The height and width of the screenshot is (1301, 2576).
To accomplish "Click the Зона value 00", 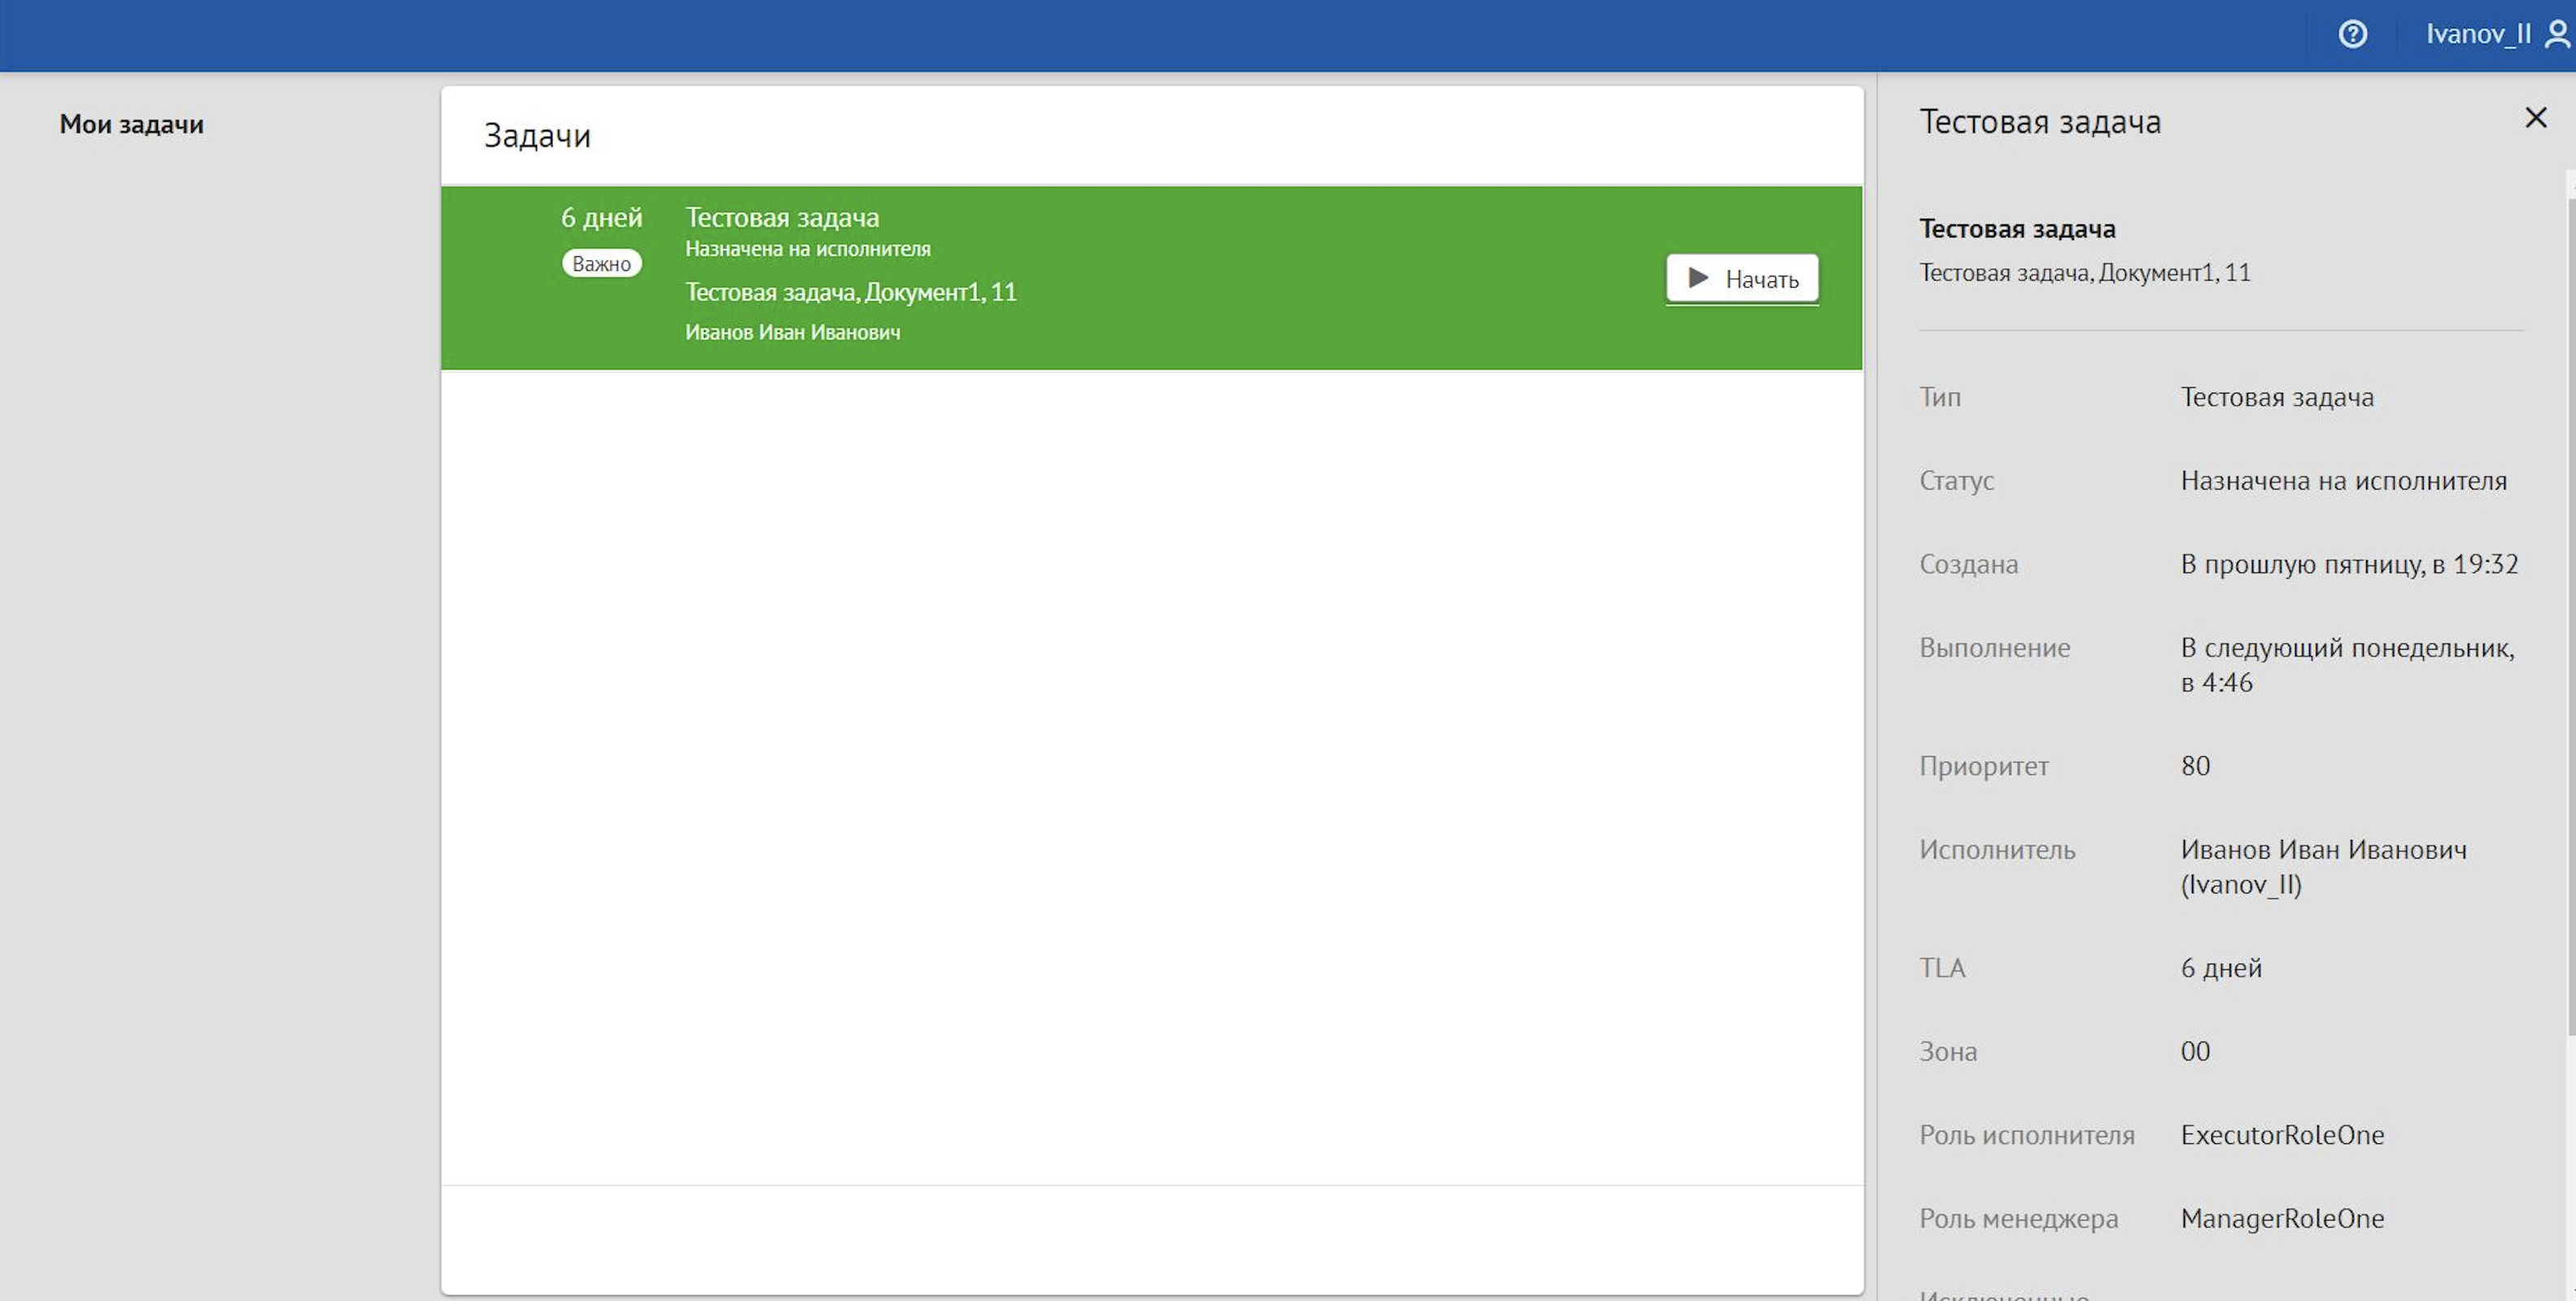I will coord(2196,1051).
